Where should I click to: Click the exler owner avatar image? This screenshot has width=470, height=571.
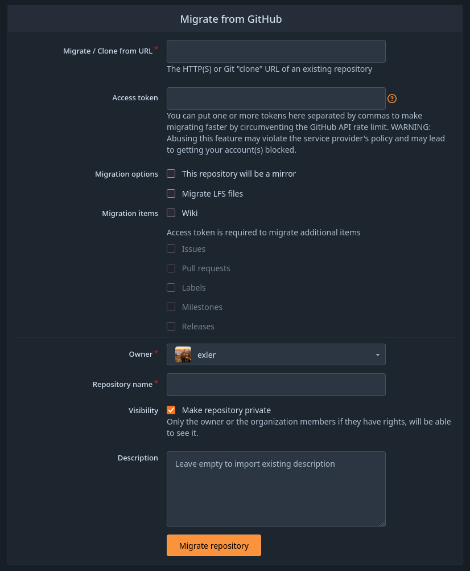click(x=183, y=354)
